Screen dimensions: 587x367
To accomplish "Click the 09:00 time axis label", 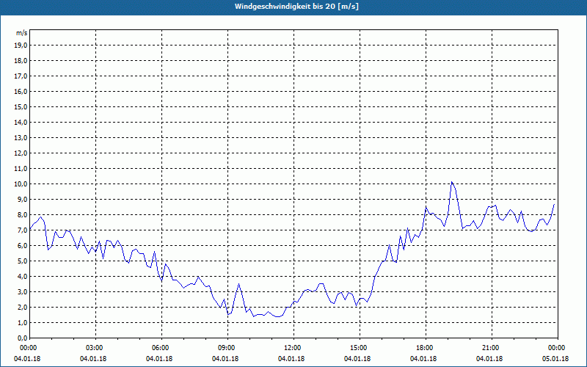I will tap(227, 348).
